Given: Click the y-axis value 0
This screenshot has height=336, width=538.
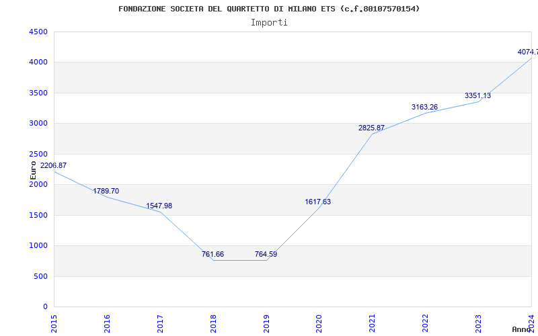Looking at the screenshot, I should [x=46, y=307].
